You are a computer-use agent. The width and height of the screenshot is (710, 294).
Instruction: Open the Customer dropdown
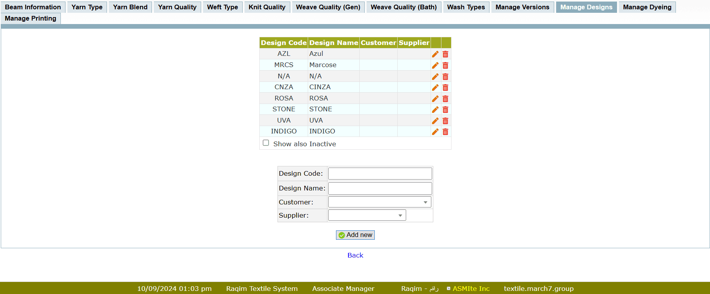[379, 202]
